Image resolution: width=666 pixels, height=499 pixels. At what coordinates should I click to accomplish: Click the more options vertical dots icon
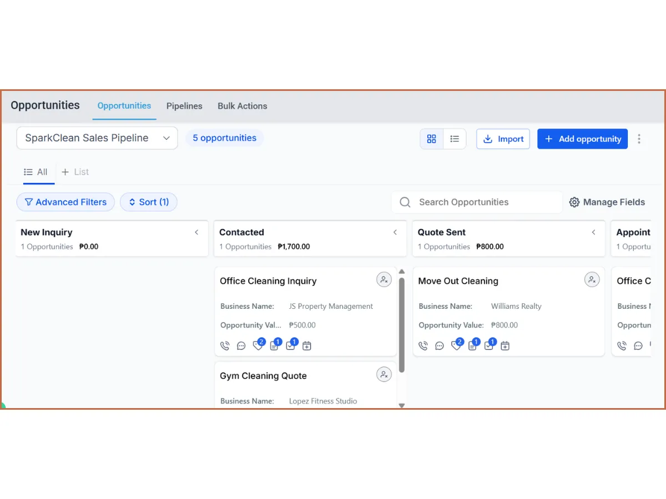(x=639, y=139)
